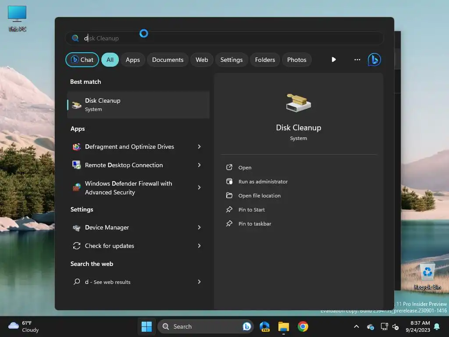Expand Windows Defender Firewall chevron
The height and width of the screenshot is (337, 449).
click(200, 187)
